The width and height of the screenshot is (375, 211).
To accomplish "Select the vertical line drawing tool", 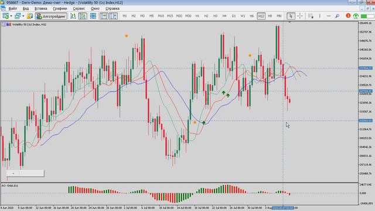I will coord(319,16).
